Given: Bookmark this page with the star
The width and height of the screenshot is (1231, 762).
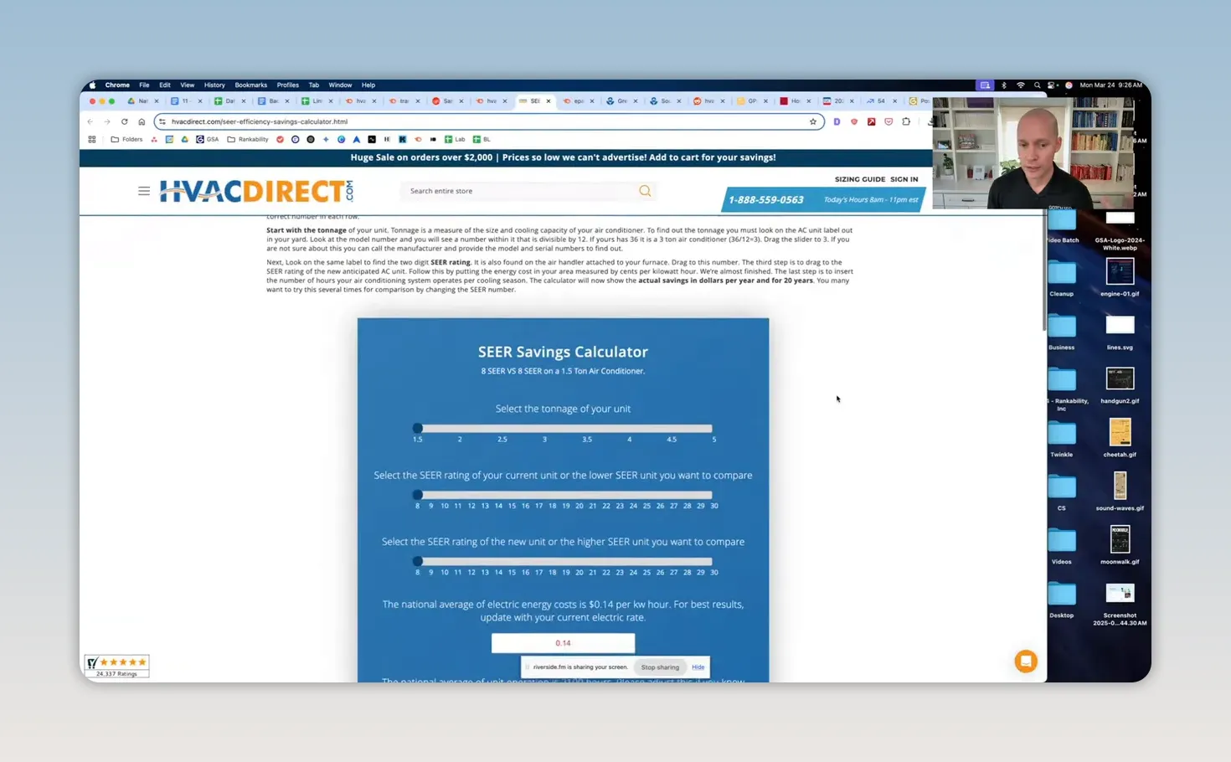Looking at the screenshot, I should [x=812, y=121].
